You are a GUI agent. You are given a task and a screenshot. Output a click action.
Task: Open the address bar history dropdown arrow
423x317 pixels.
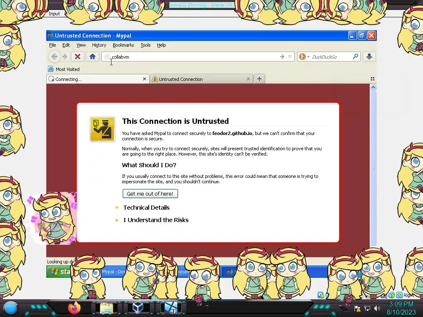[290, 57]
